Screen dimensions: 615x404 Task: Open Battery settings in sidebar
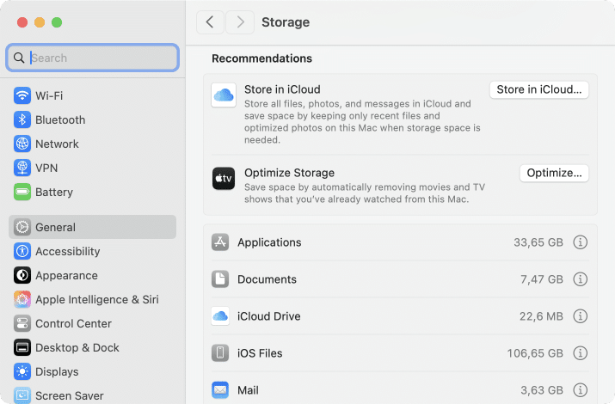tap(93, 192)
